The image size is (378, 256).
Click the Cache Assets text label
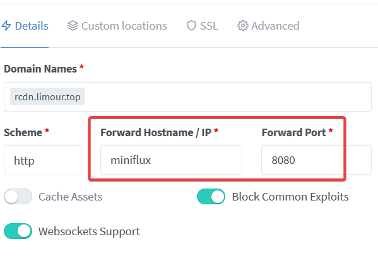[x=71, y=197]
